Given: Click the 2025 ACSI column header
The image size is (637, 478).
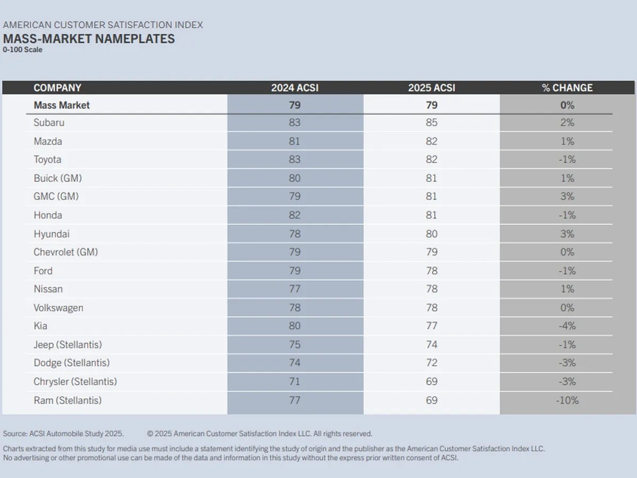Looking at the screenshot, I should [432, 88].
